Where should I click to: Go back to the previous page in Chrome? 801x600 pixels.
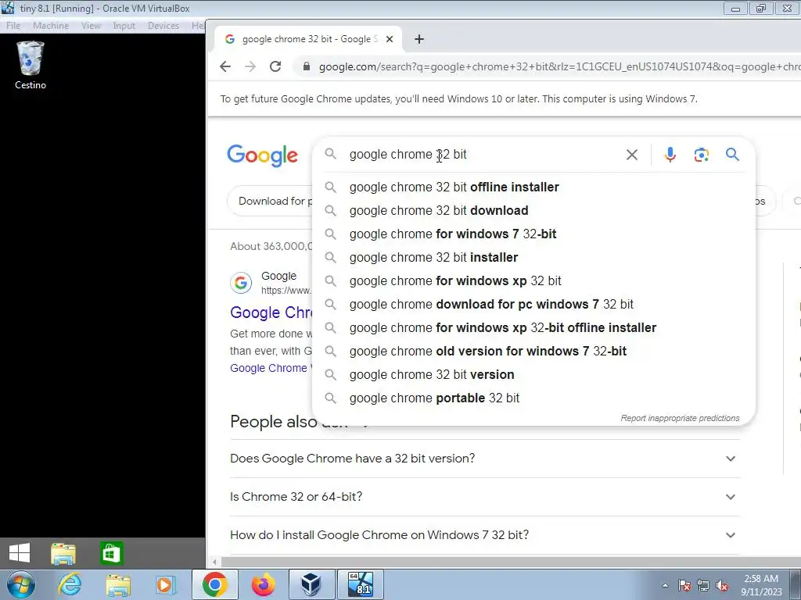tap(225, 66)
